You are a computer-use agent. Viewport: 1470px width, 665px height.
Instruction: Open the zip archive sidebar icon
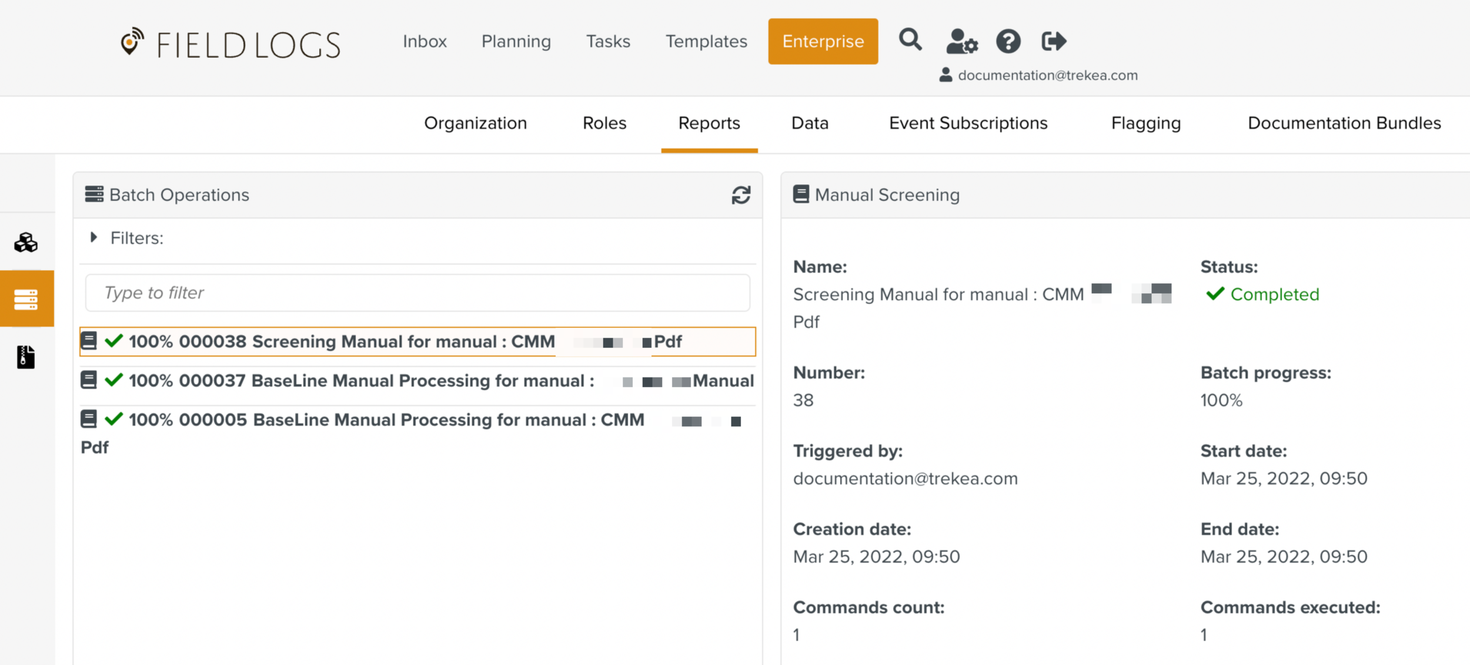point(26,357)
